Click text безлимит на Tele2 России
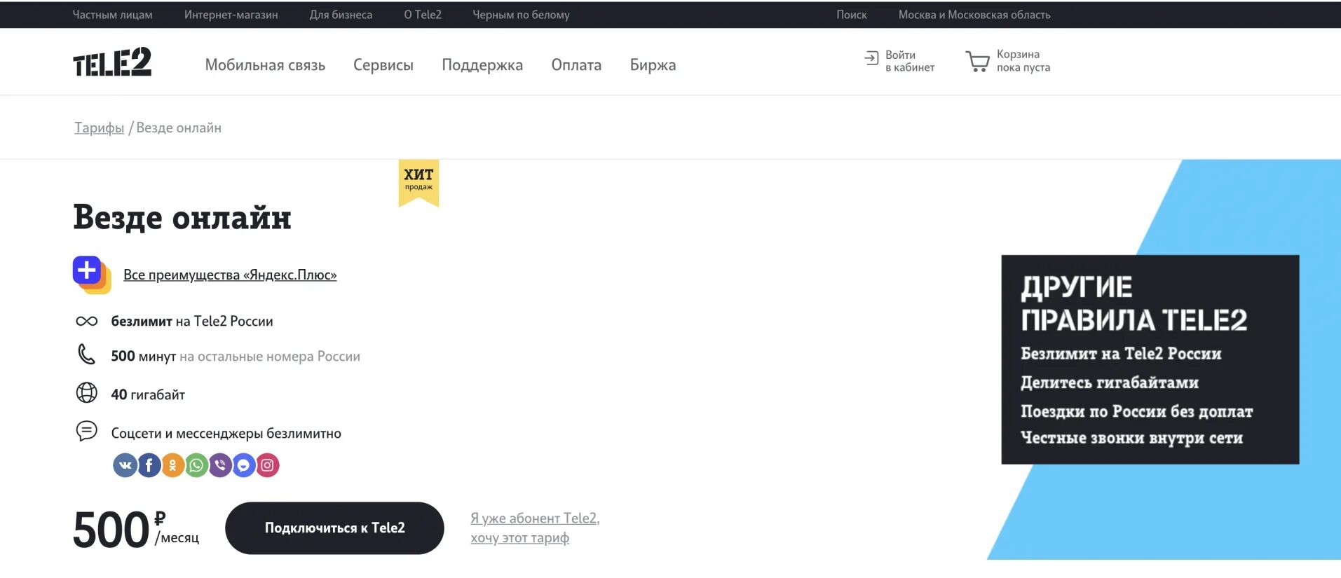The image size is (1341, 578). pos(192,321)
